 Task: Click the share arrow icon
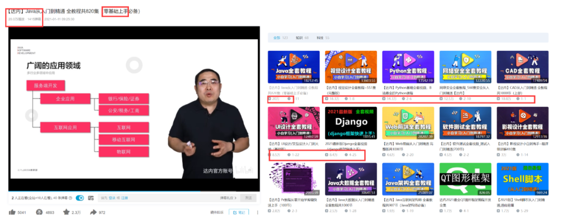[94, 212]
